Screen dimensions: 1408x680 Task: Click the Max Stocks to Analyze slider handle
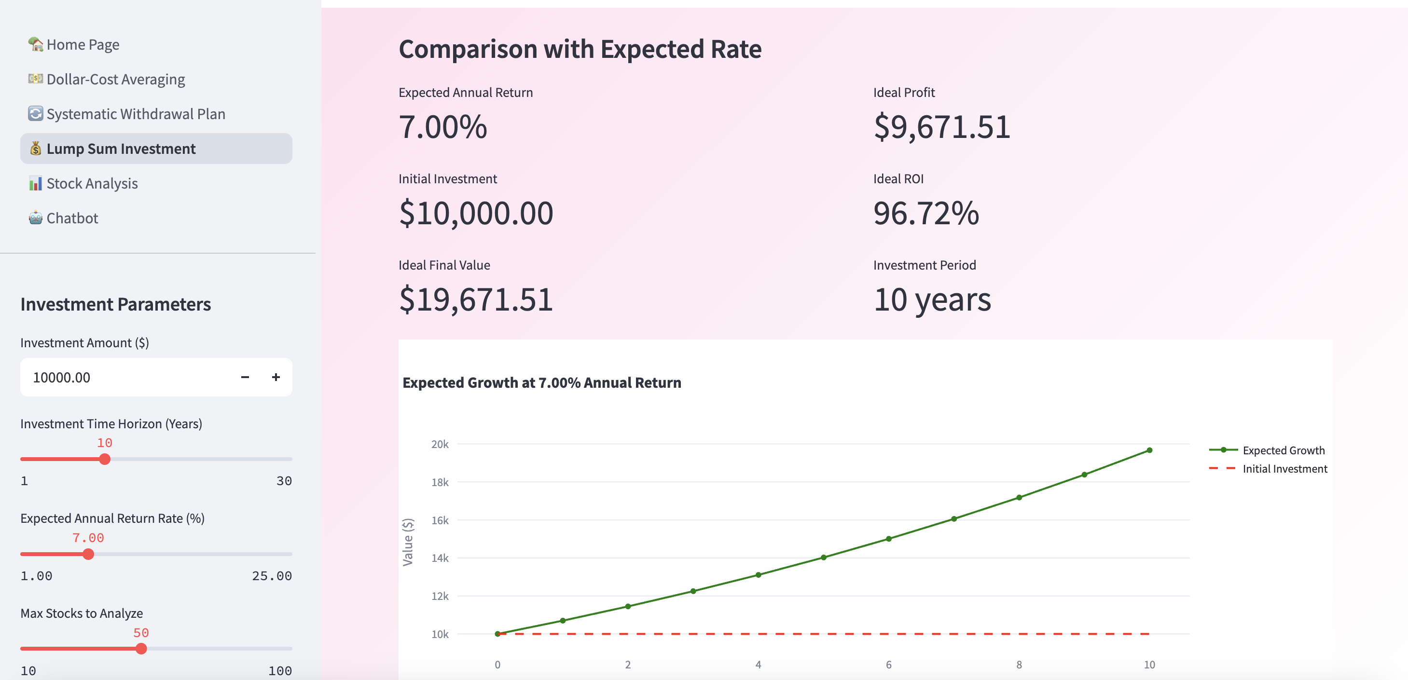[x=141, y=649]
